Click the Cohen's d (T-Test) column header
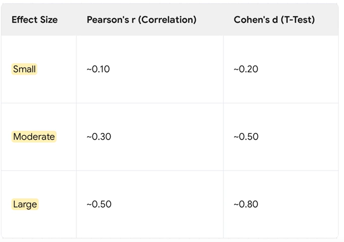Screen dimensions: 344x242 pos(274,20)
